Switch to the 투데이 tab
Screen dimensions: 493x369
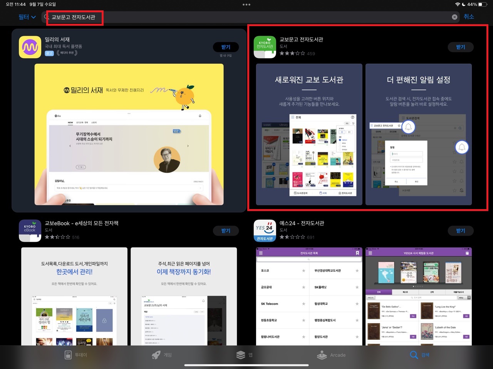pyautogui.click(x=75, y=355)
